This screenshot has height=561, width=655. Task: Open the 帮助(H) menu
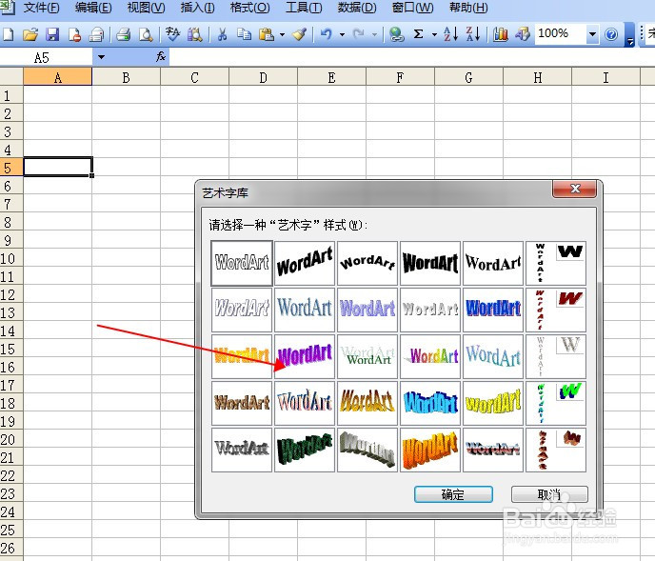[468, 8]
